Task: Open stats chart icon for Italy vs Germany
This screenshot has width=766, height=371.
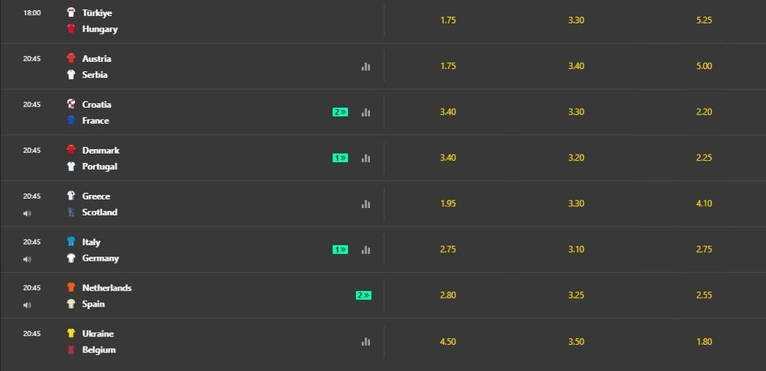Action: click(366, 250)
